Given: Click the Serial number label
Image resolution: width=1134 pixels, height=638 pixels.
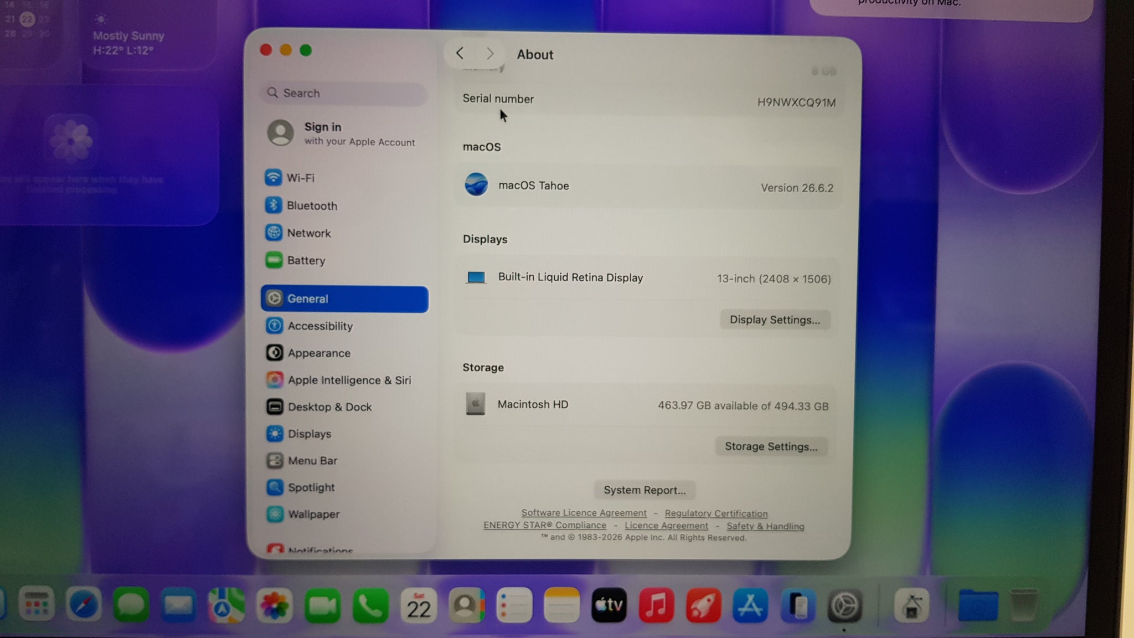Looking at the screenshot, I should pos(498,99).
